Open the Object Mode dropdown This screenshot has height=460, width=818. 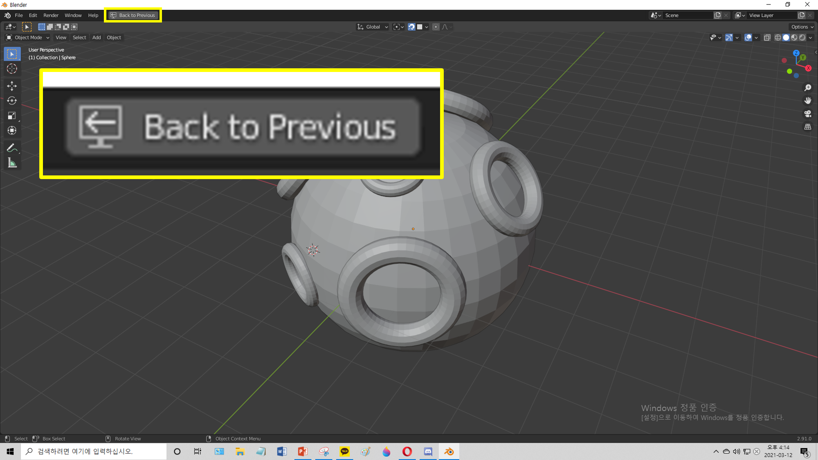[28, 38]
